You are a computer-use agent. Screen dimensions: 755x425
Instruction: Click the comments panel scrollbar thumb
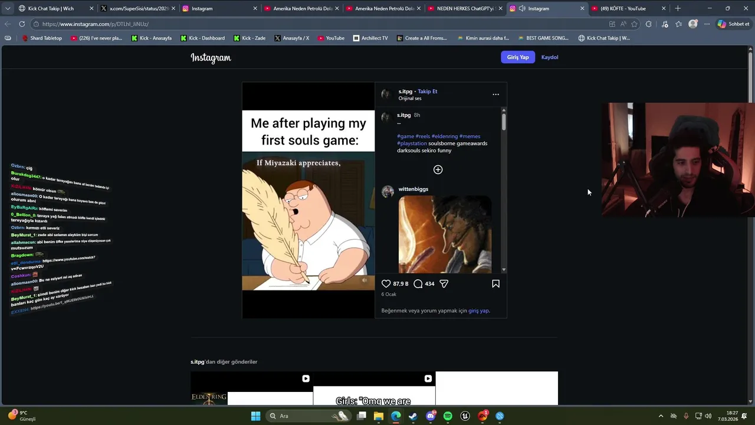[x=504, y=122]
